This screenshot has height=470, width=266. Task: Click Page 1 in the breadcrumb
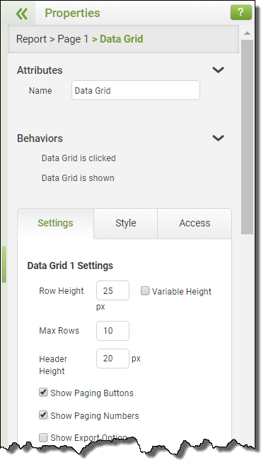pyautogui.click(x=73, y=39)
